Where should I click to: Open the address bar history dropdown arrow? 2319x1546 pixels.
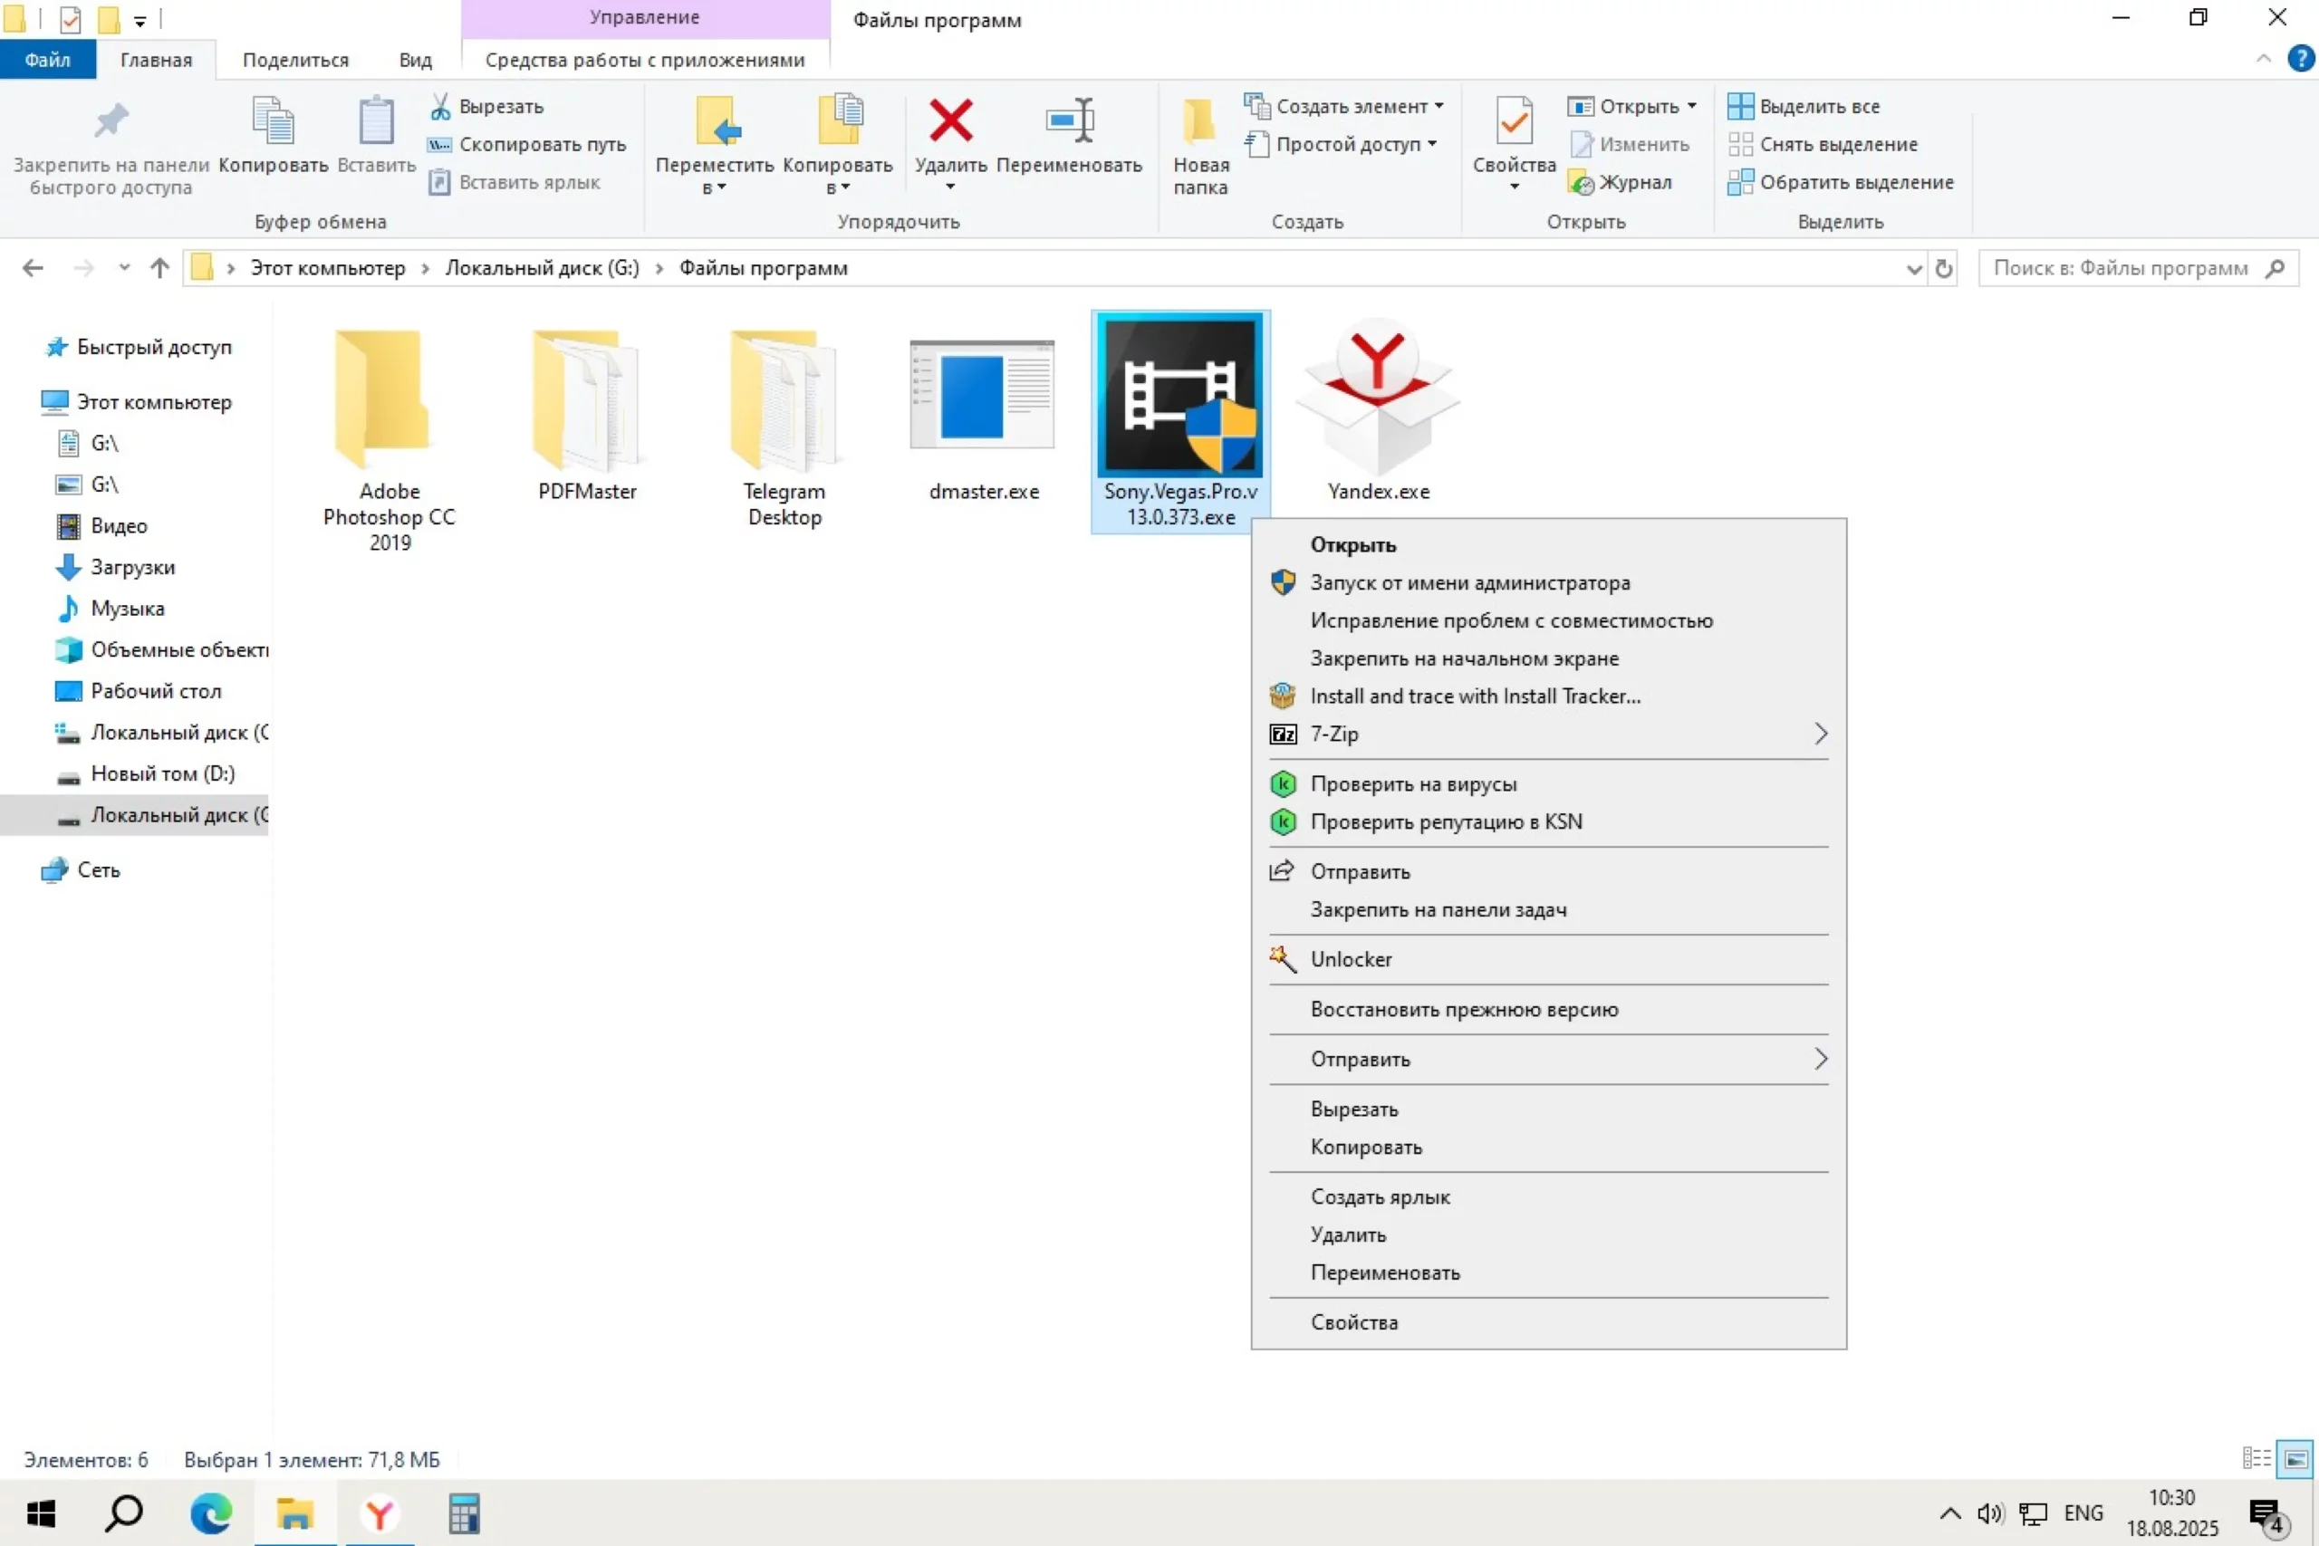[x=1914, y=268]
